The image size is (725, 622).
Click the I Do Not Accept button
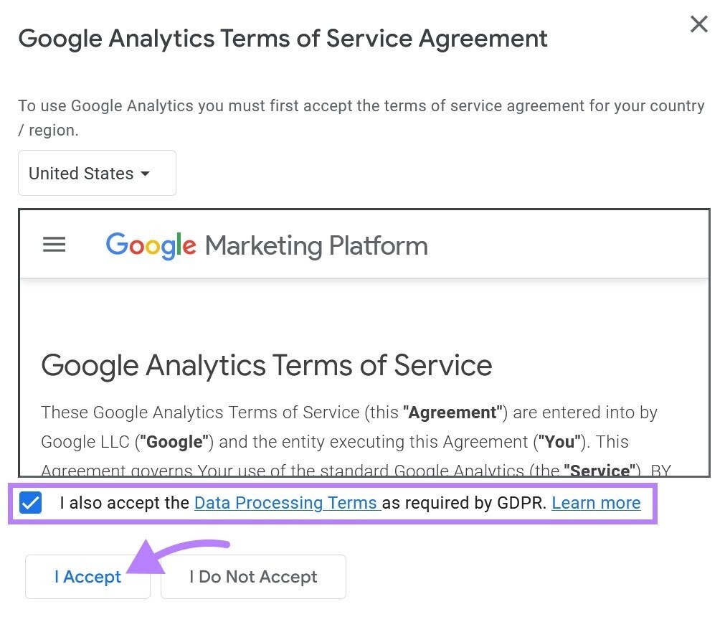252,577
